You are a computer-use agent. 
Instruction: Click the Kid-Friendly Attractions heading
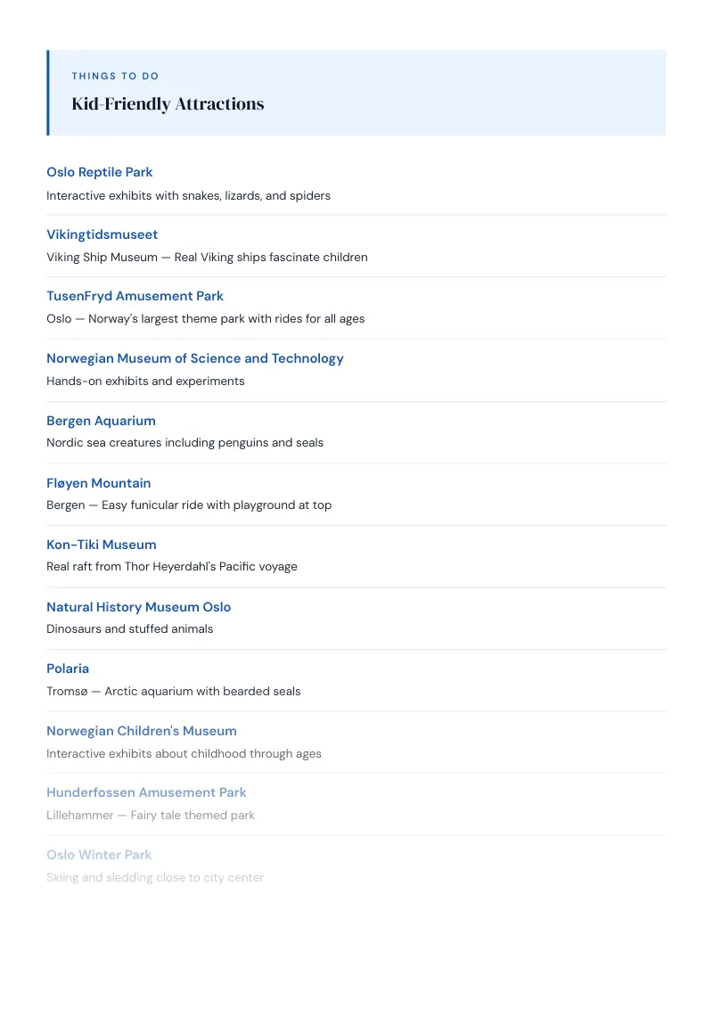tap(168, 104)
